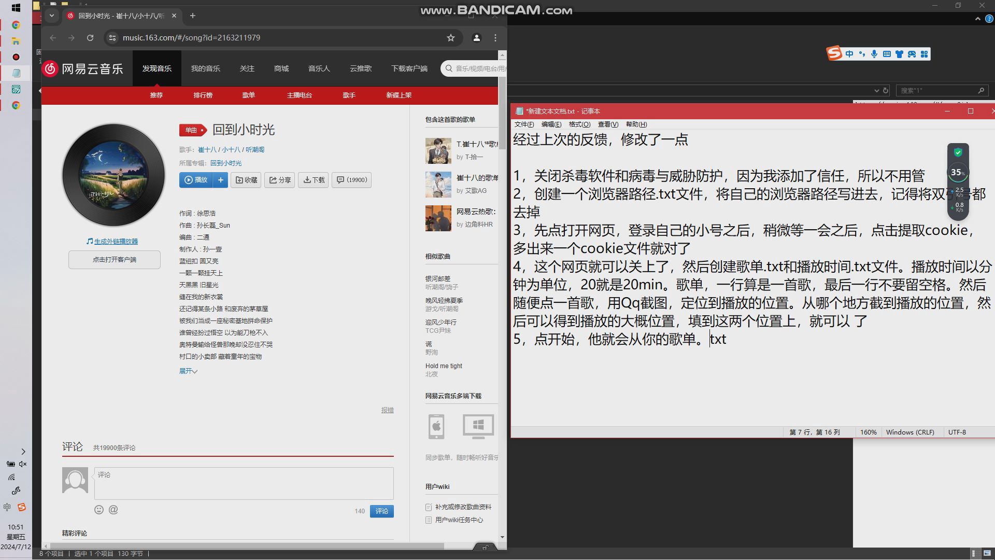Open Sogou toolbox grid icon
The image size is (995, 560).
coord(924,54)
